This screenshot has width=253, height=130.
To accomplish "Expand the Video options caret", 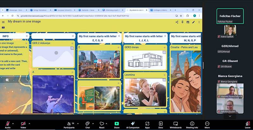I will [29, 123].
